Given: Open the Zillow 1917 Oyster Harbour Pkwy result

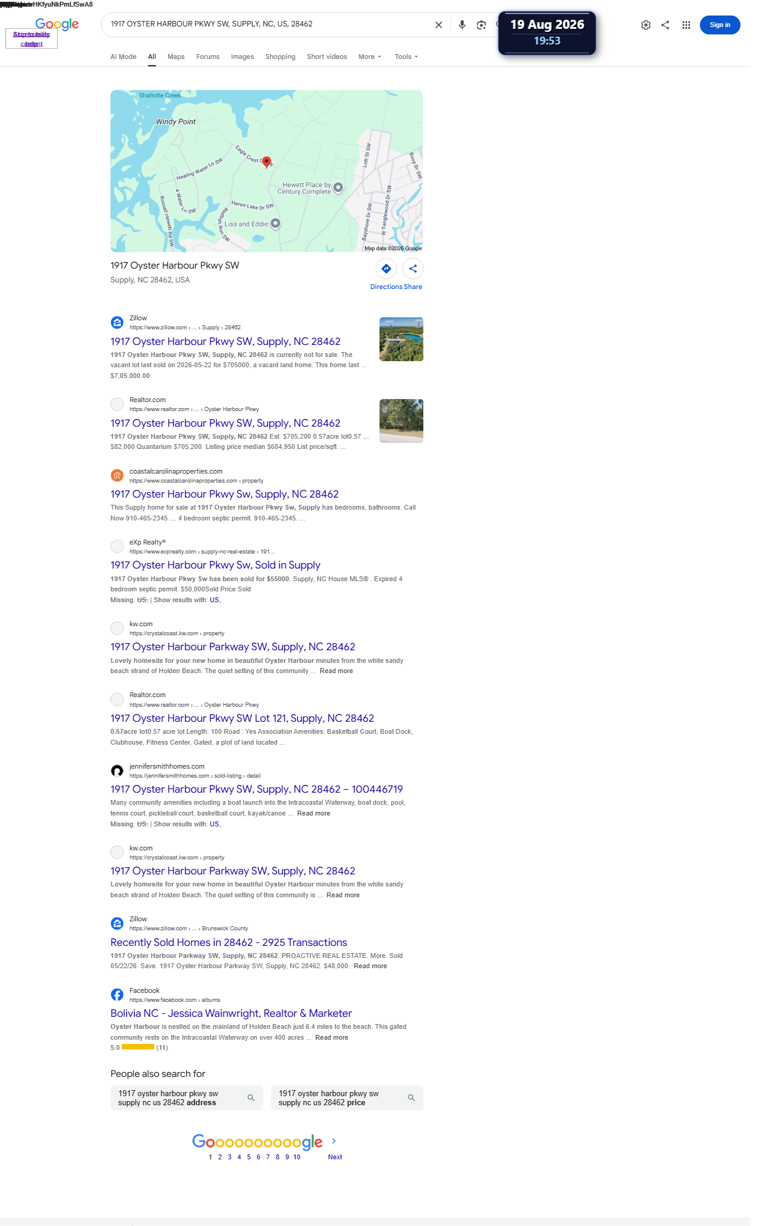Looking at the screenshot, I should [x=225, y=341].
